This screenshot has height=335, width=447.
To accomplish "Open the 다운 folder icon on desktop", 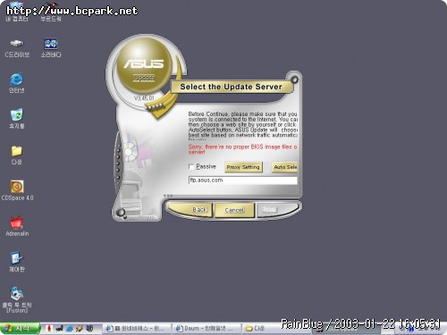I will pyautogui.click(x=17, y=155).
